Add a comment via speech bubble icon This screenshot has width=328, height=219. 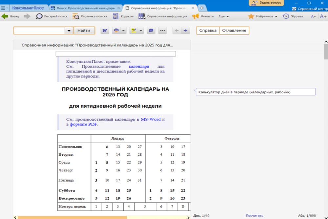(151, 30)
